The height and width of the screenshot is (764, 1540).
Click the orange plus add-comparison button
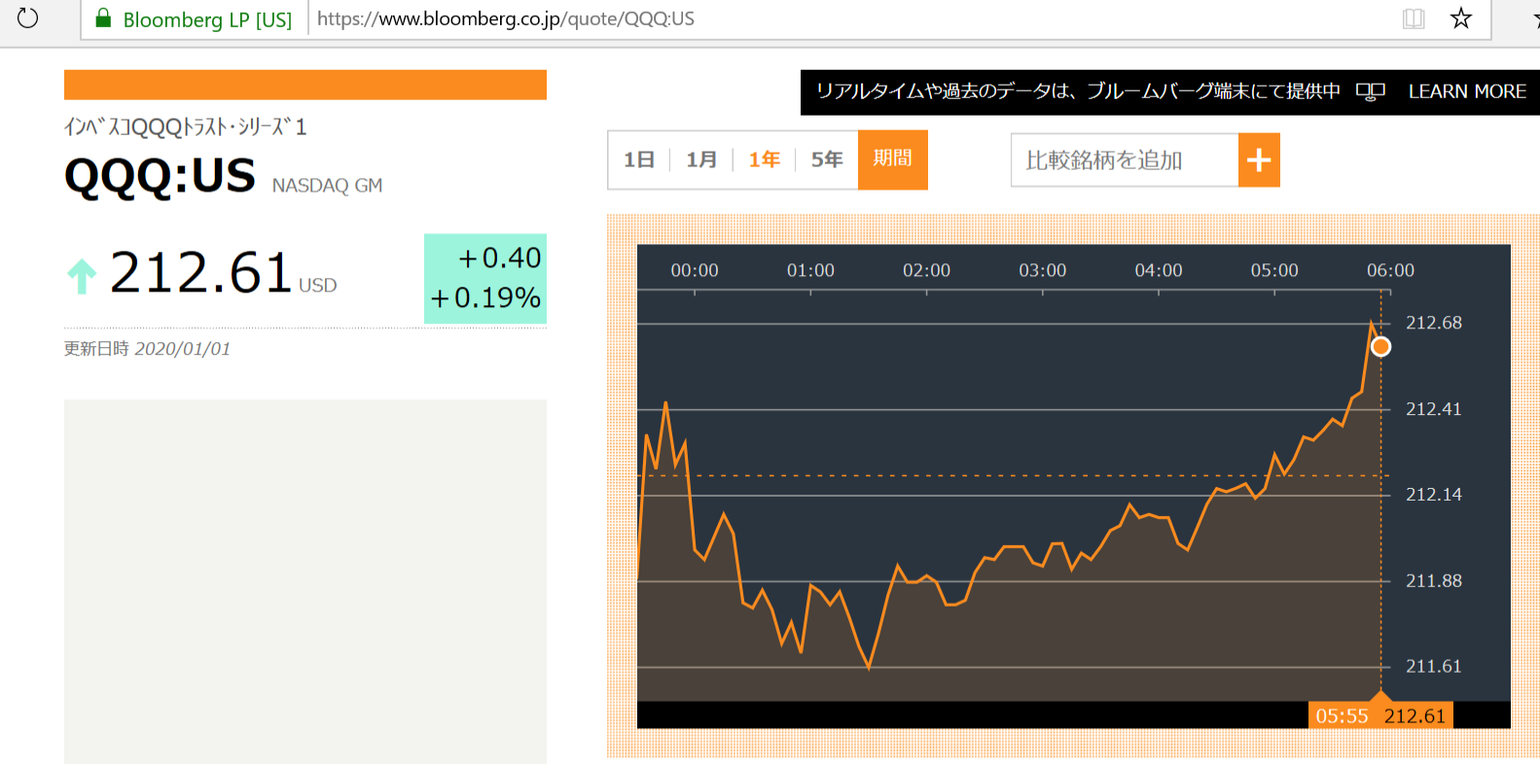1259,160
